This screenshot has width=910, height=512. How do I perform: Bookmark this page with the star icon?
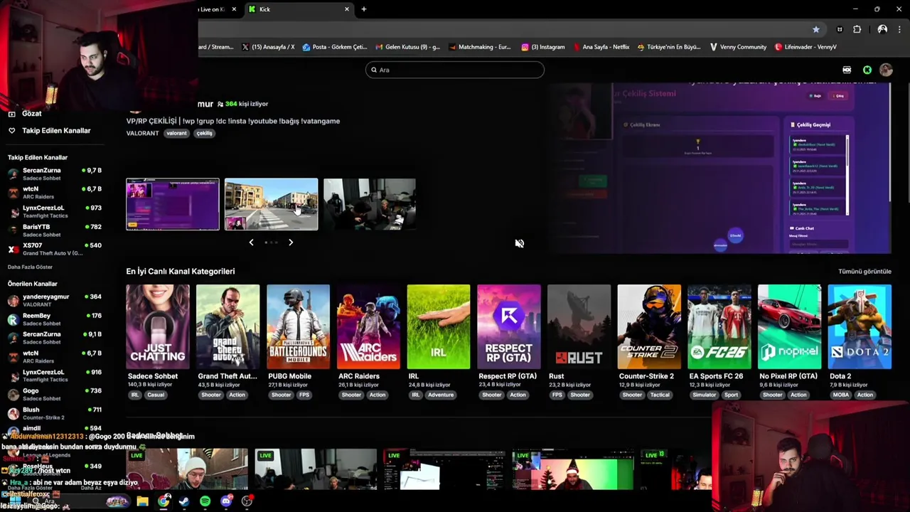click(x=815, y=29)
